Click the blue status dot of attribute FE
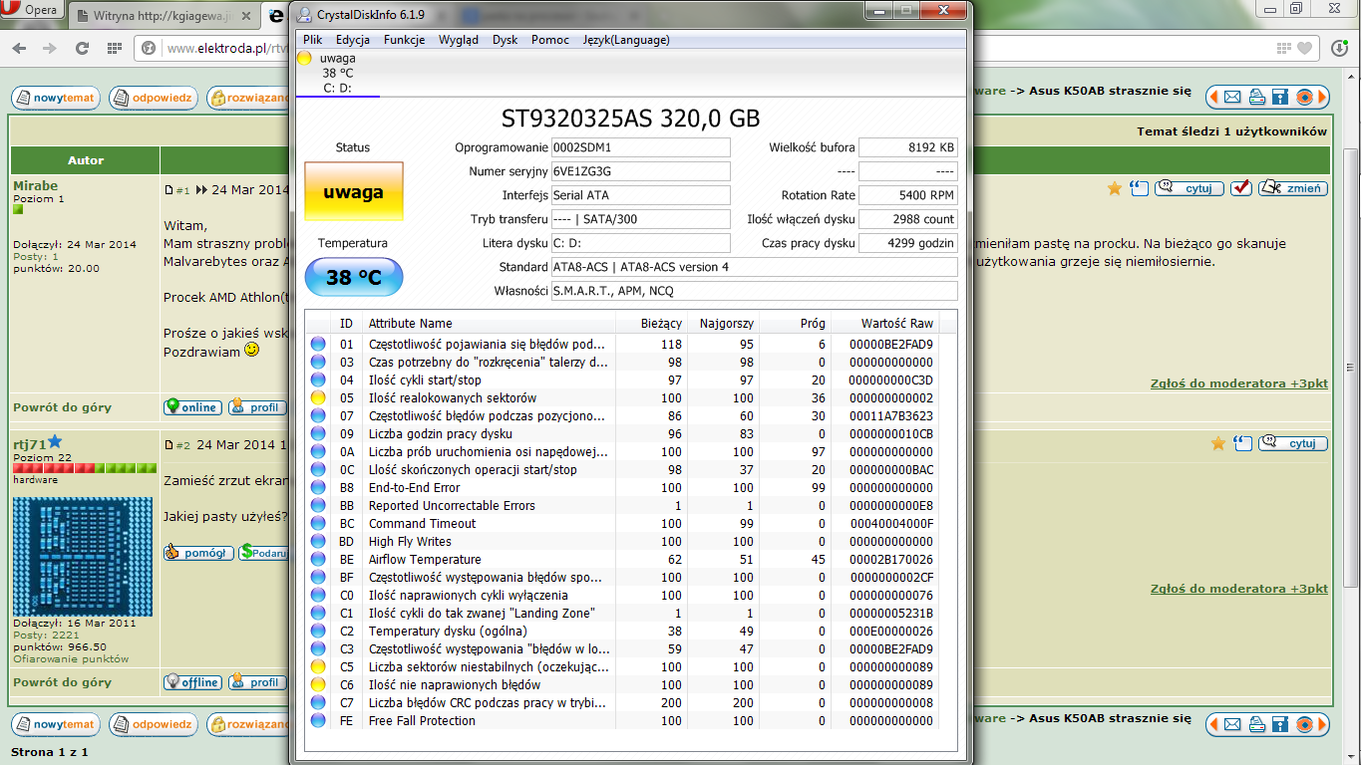 (x=318, y=720)
